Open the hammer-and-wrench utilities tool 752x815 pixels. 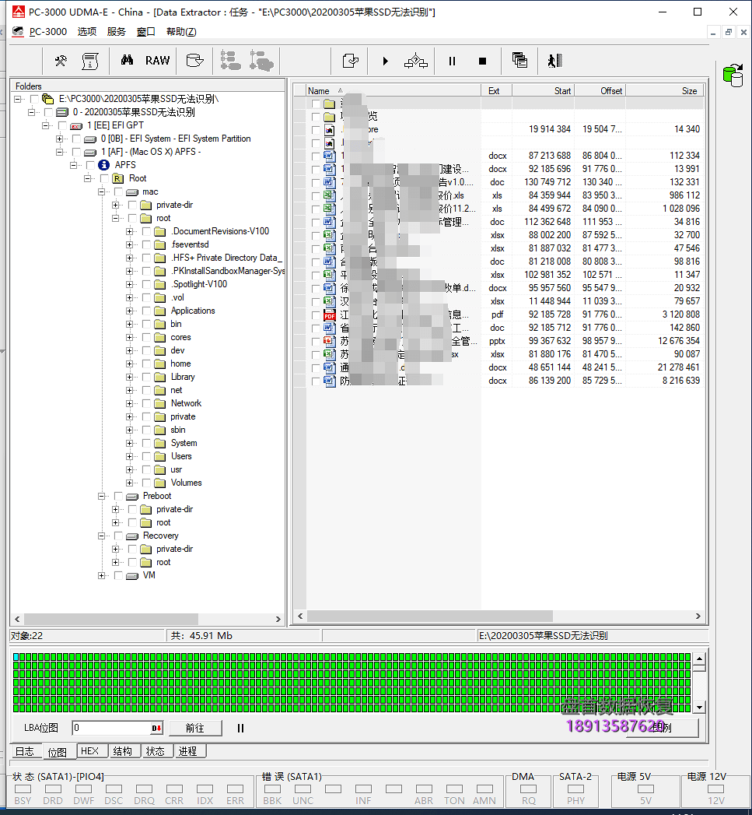(61, 61)
